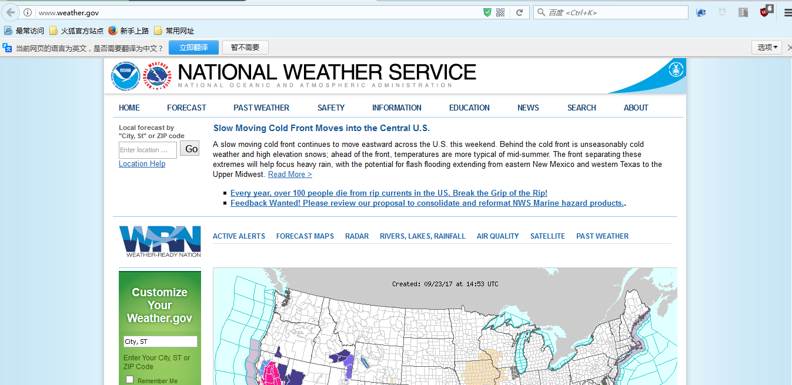The image size is (792, 385).
Task: Open uBlock Origin extension icon
Action: tap(765, 12)
